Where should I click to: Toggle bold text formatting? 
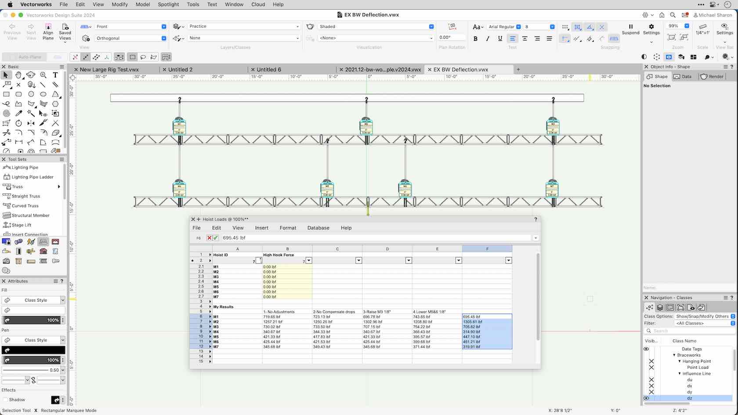[x=475, y=39]
